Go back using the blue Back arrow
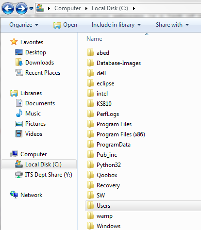The height and width of the screenshot is (230, 201). 8,8
